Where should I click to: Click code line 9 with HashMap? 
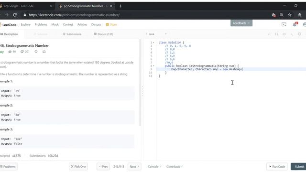tap(207, 69)
